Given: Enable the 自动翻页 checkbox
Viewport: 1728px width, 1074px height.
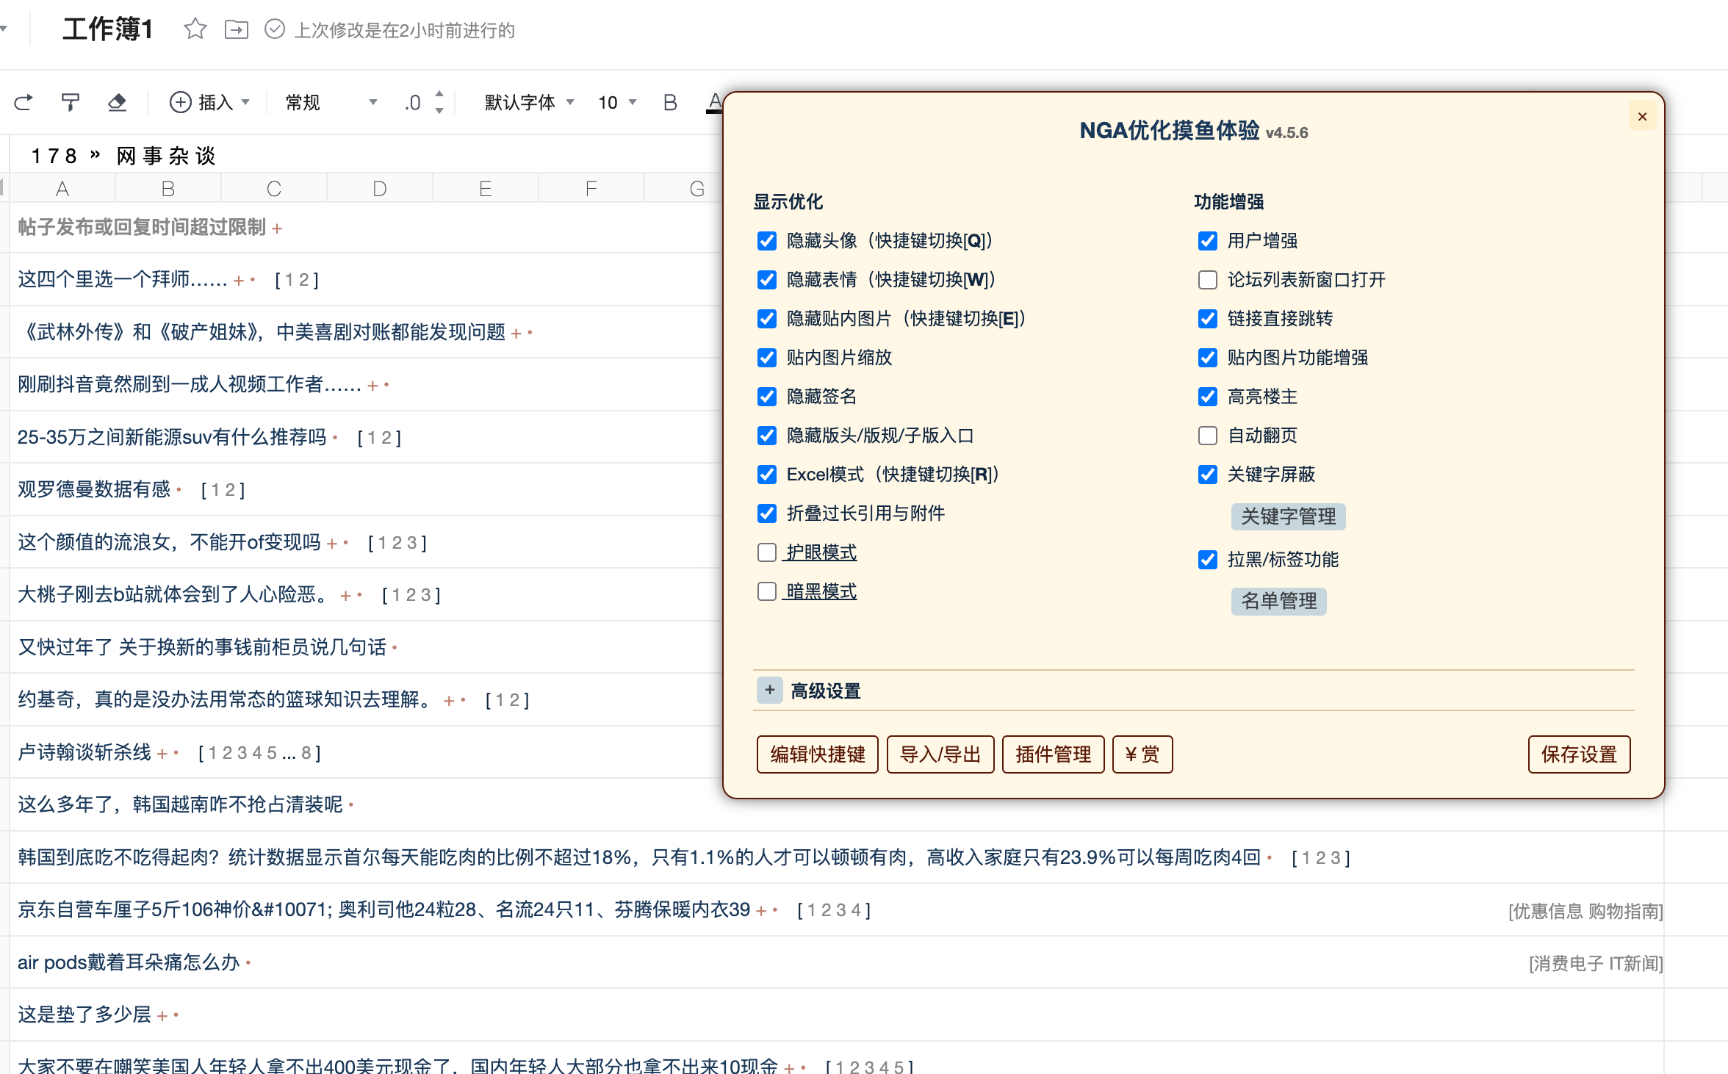Looking at the screenshot, I should point(1208,436).
